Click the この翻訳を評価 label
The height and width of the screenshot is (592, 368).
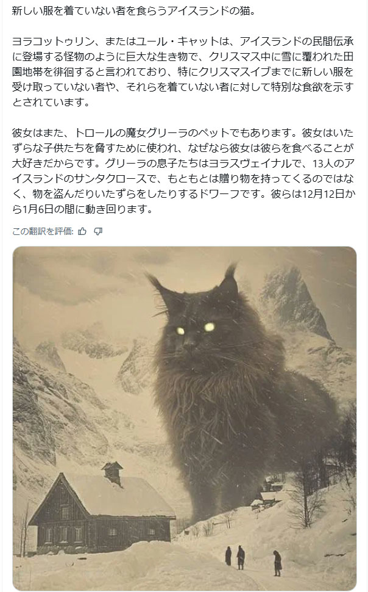[43, 231]
